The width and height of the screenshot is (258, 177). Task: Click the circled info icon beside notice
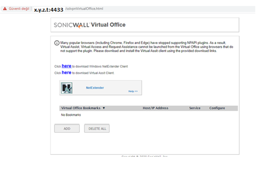(x=57, y=43)
